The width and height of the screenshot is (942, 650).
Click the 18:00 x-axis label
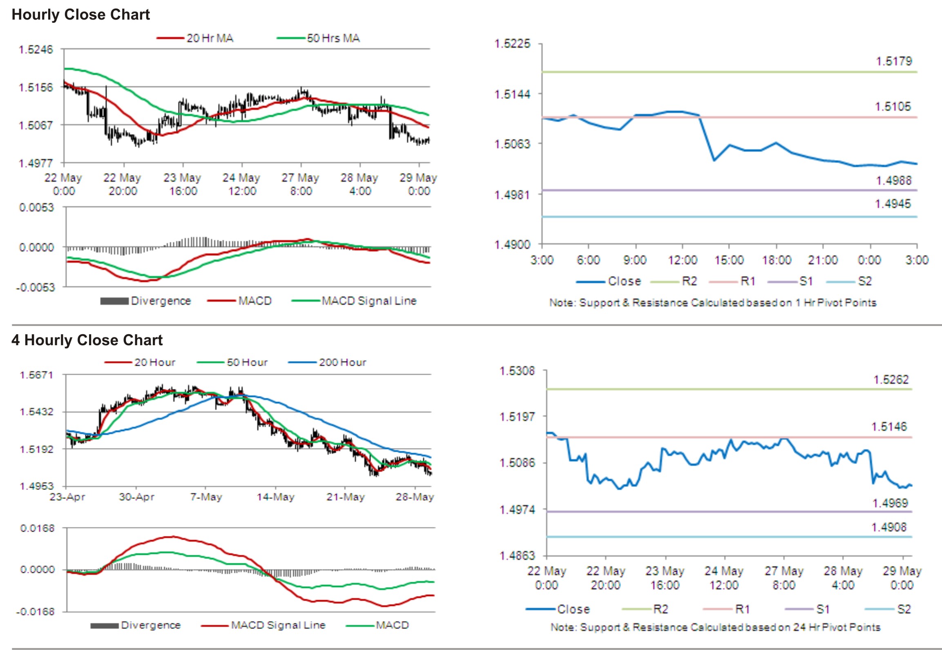(776, 260)
